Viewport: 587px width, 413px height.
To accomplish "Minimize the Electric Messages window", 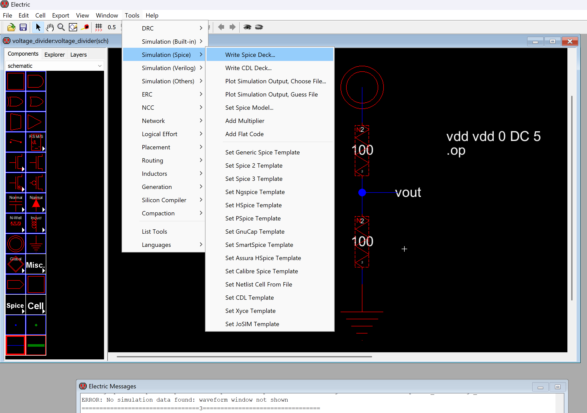I will tap(540, 387).
